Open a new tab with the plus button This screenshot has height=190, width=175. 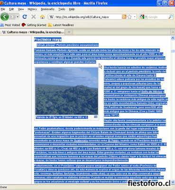coord(69,32)
